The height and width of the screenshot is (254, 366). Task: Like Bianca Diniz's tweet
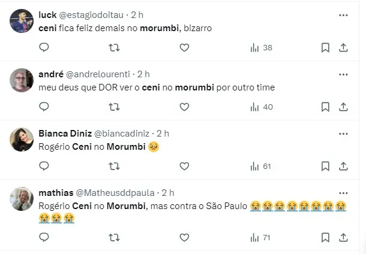[x=184, y=166]
